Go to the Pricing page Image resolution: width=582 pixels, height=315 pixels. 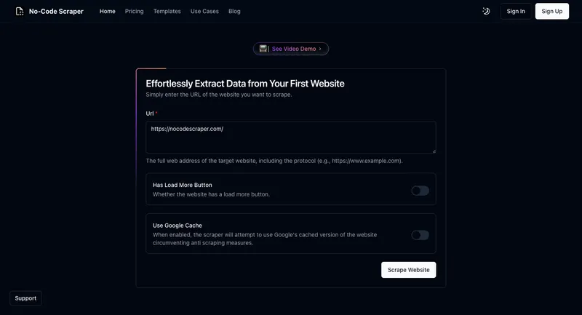pyautogui.click(x=134, y=11)
